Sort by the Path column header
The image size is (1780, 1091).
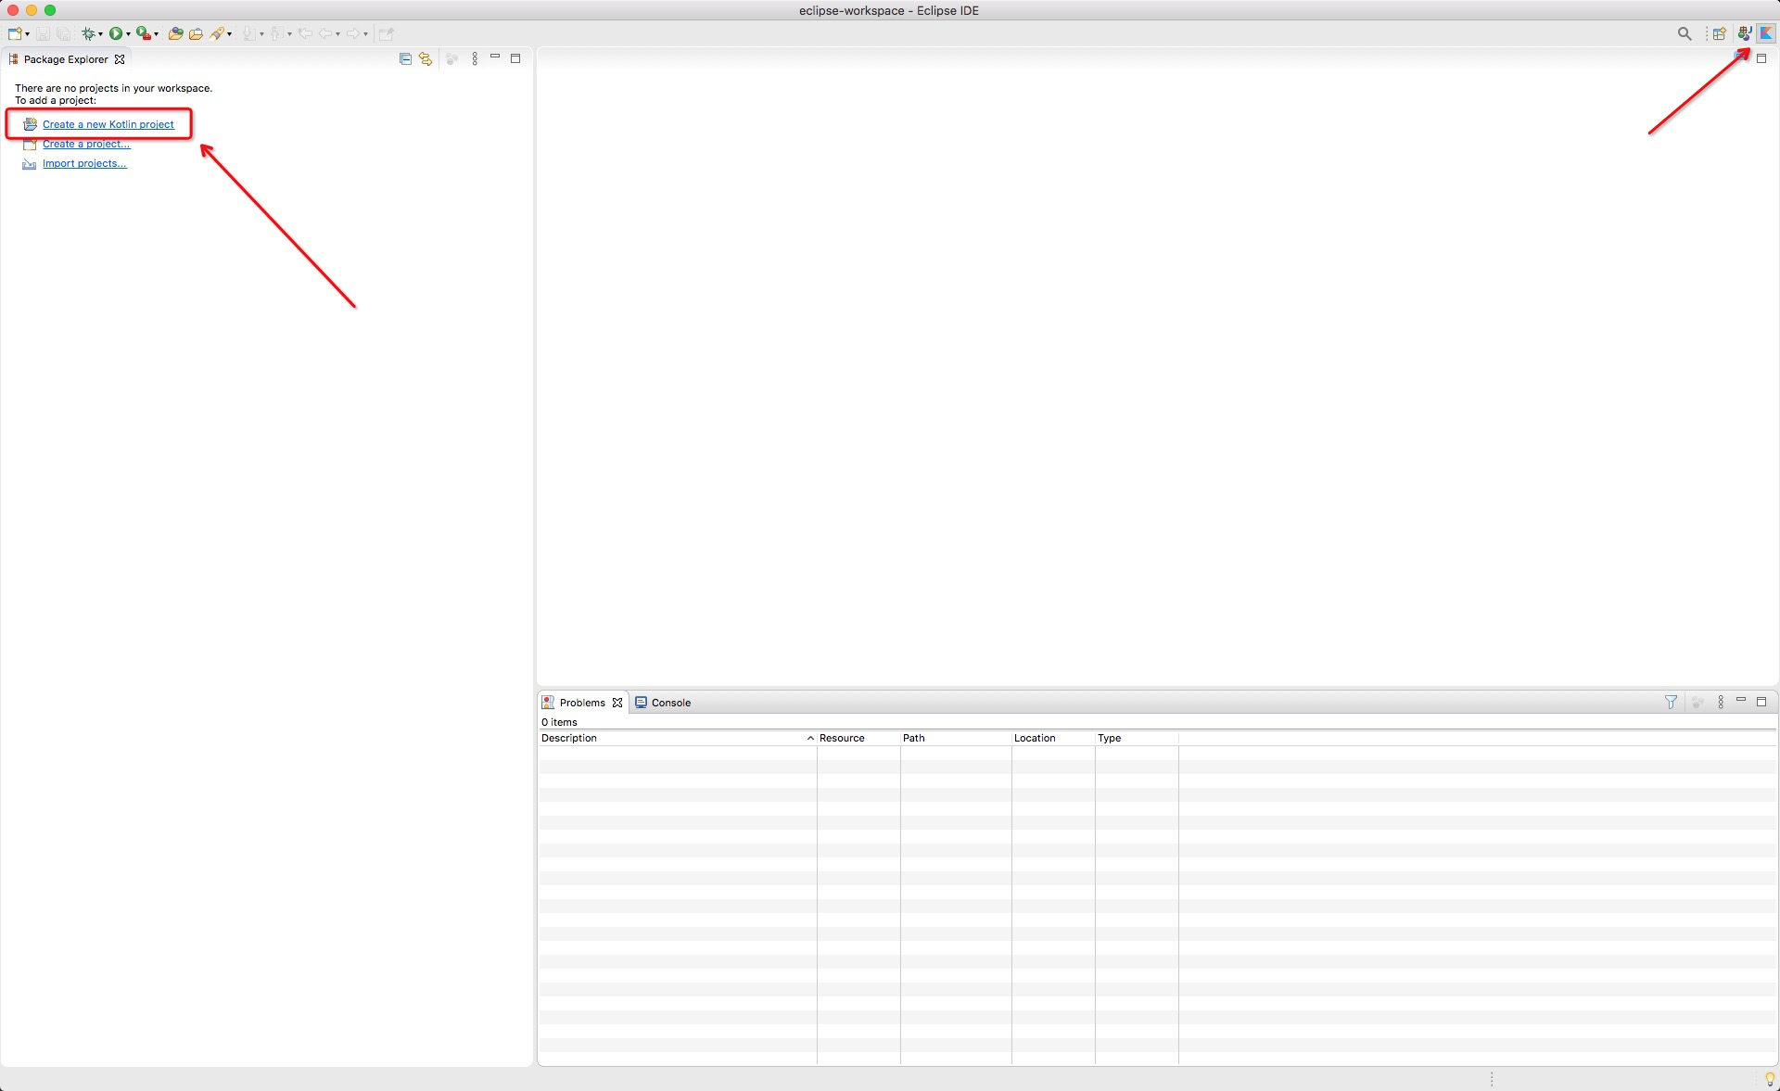point(956,738)
